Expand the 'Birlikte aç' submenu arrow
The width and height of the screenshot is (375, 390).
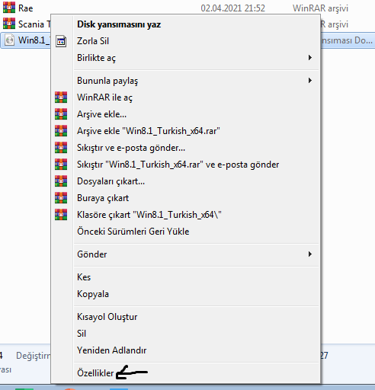[309, 58]
